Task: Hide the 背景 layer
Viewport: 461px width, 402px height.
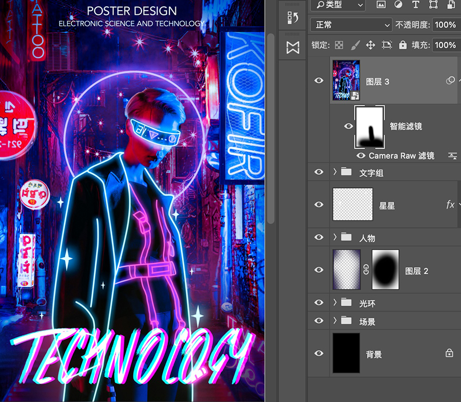Action: 318,354
